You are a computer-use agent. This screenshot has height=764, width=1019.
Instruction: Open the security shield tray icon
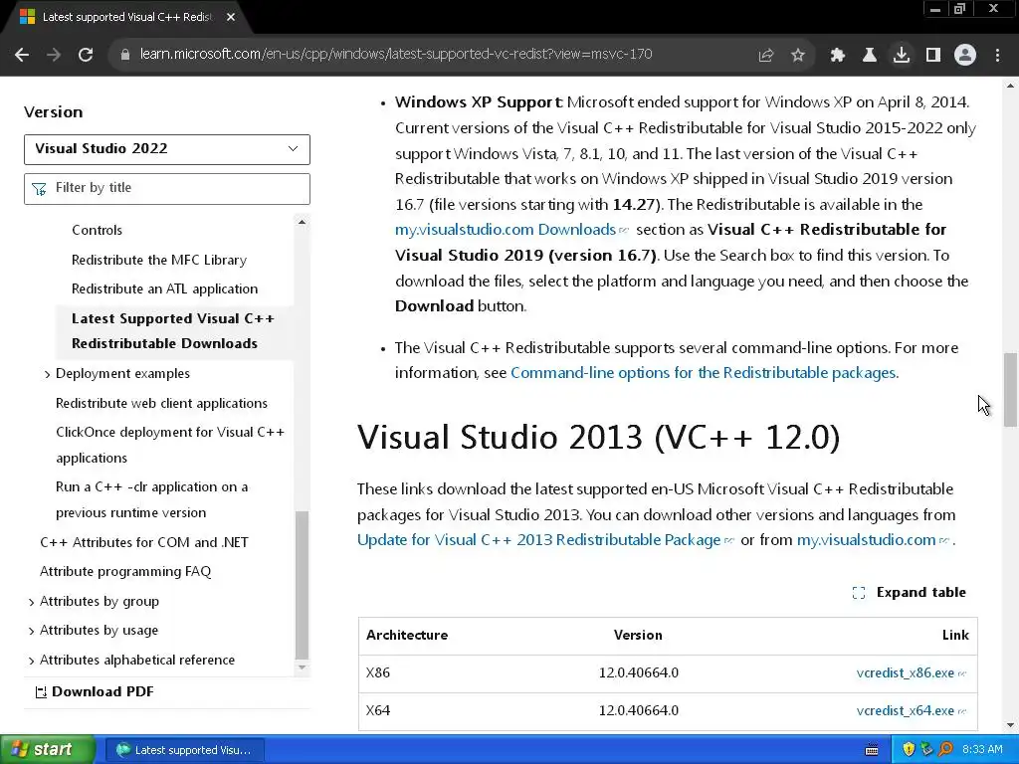point(908,750)
